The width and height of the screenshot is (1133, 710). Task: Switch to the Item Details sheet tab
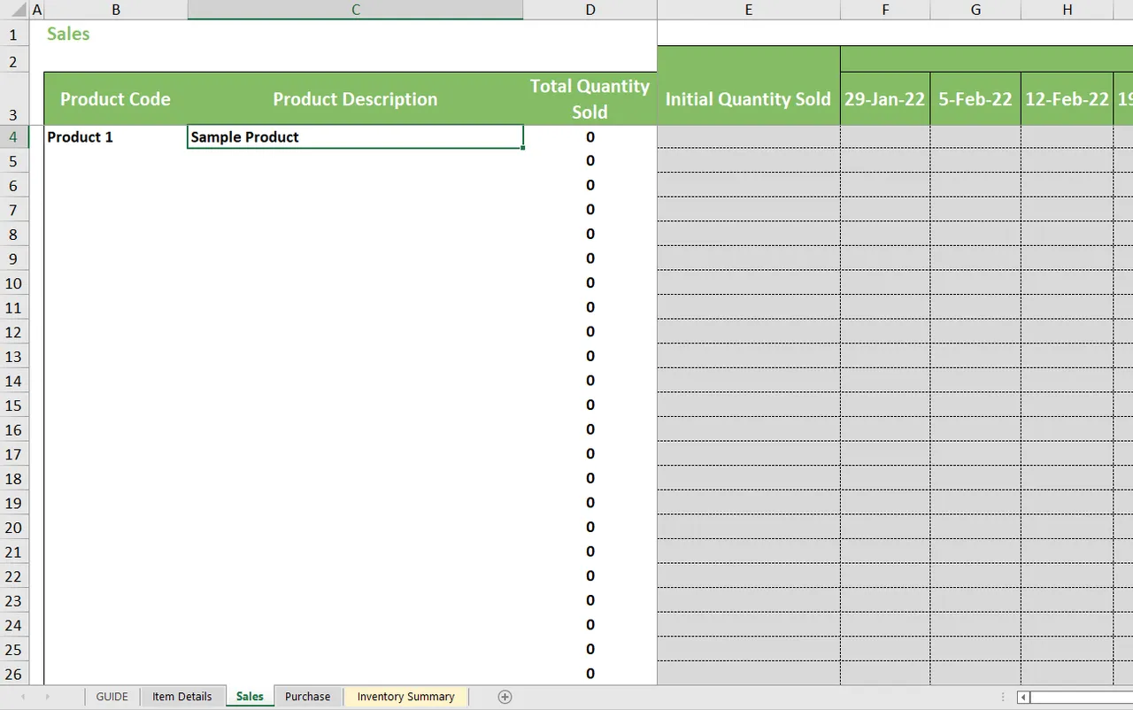pos(182,697)
